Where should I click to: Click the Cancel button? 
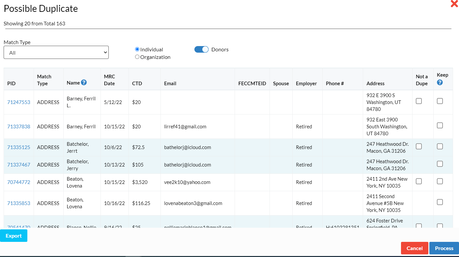[x=415, y=248]
